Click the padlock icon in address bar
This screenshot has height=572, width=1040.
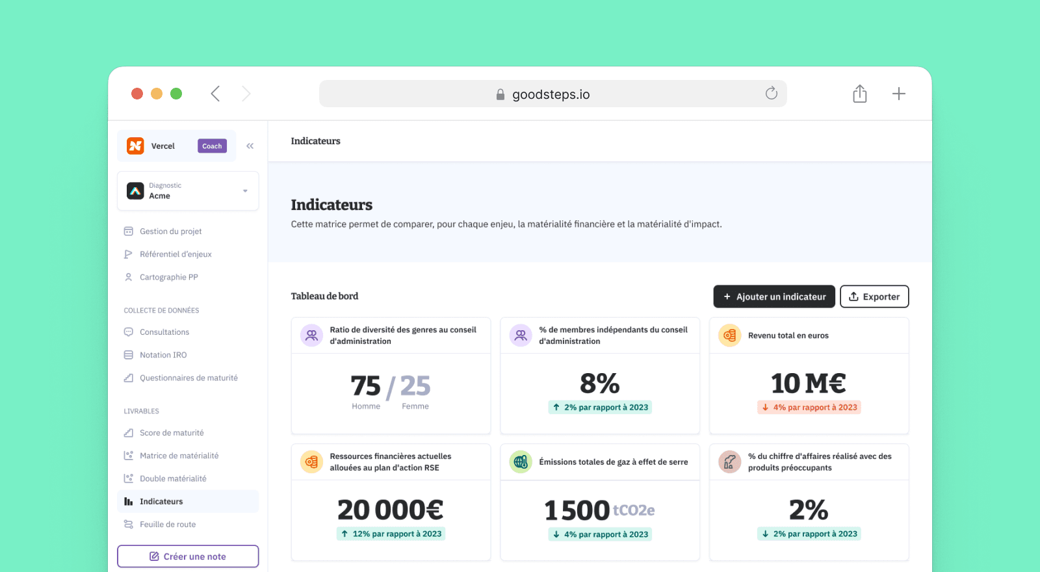click(x=500, y=94)
